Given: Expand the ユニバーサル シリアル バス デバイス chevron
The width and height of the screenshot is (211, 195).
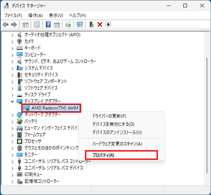Looking at the screenshot, I should click(x=12, y=168).
